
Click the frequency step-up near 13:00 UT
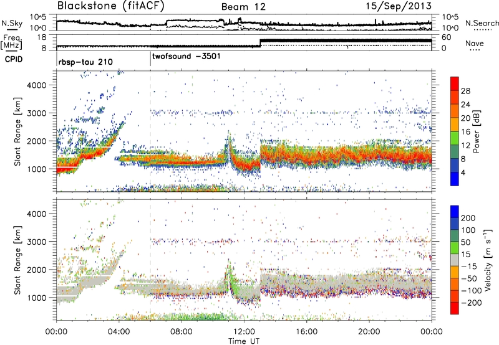(x=260, y=43)
